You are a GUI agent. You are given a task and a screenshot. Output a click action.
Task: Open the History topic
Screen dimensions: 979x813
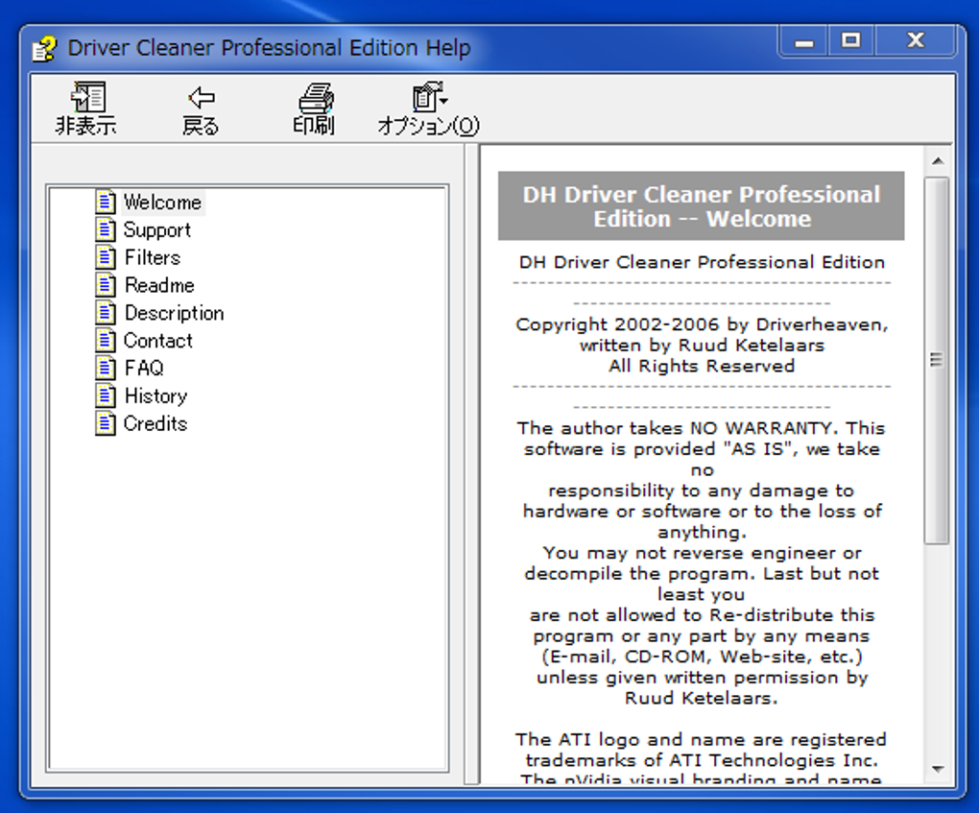pos(156,395)
